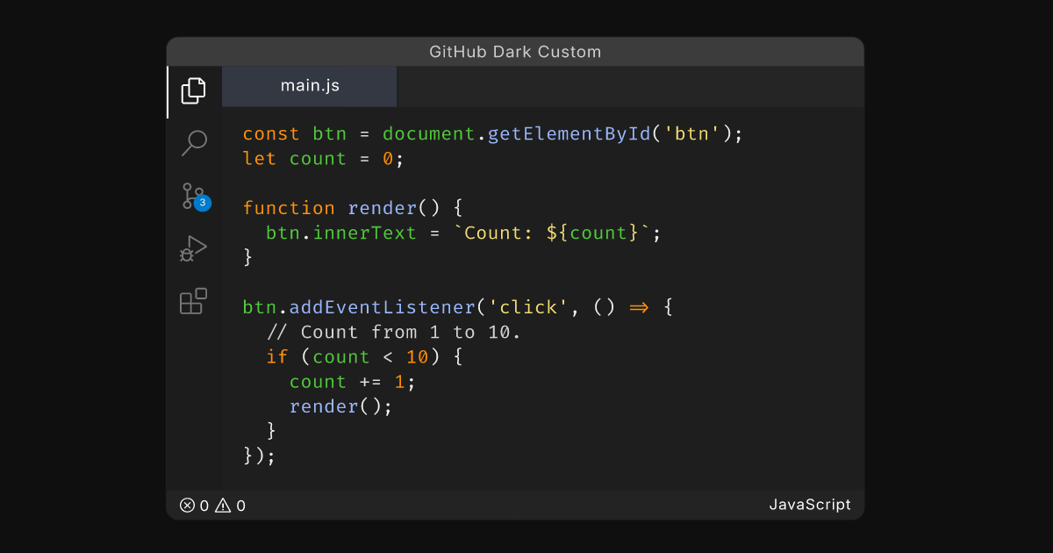
Task: Click the GitHub Dark Custom title text
Action: click(515, 52)
